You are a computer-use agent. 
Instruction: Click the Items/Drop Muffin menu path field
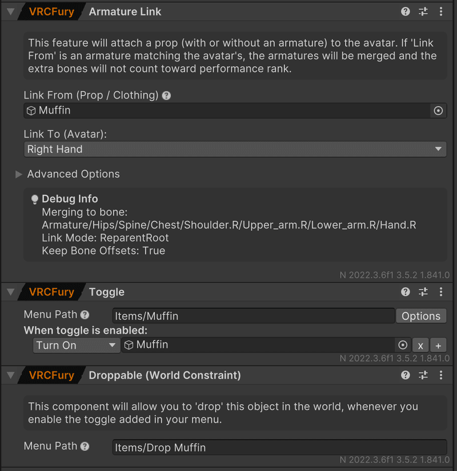[x=279, y=448]
